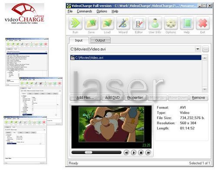
Task: Click the Add DVD button
Action: (x=112, y=98)
